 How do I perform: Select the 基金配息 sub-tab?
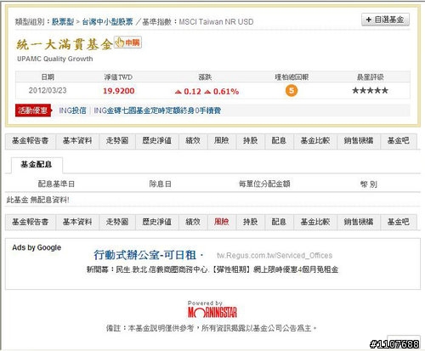tap(37, 165)
